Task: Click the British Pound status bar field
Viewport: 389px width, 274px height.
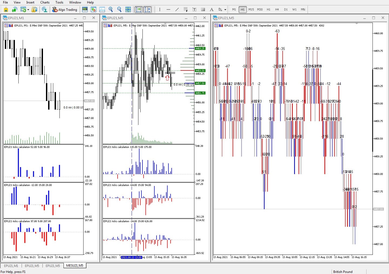Action: [x=343, y=272]
